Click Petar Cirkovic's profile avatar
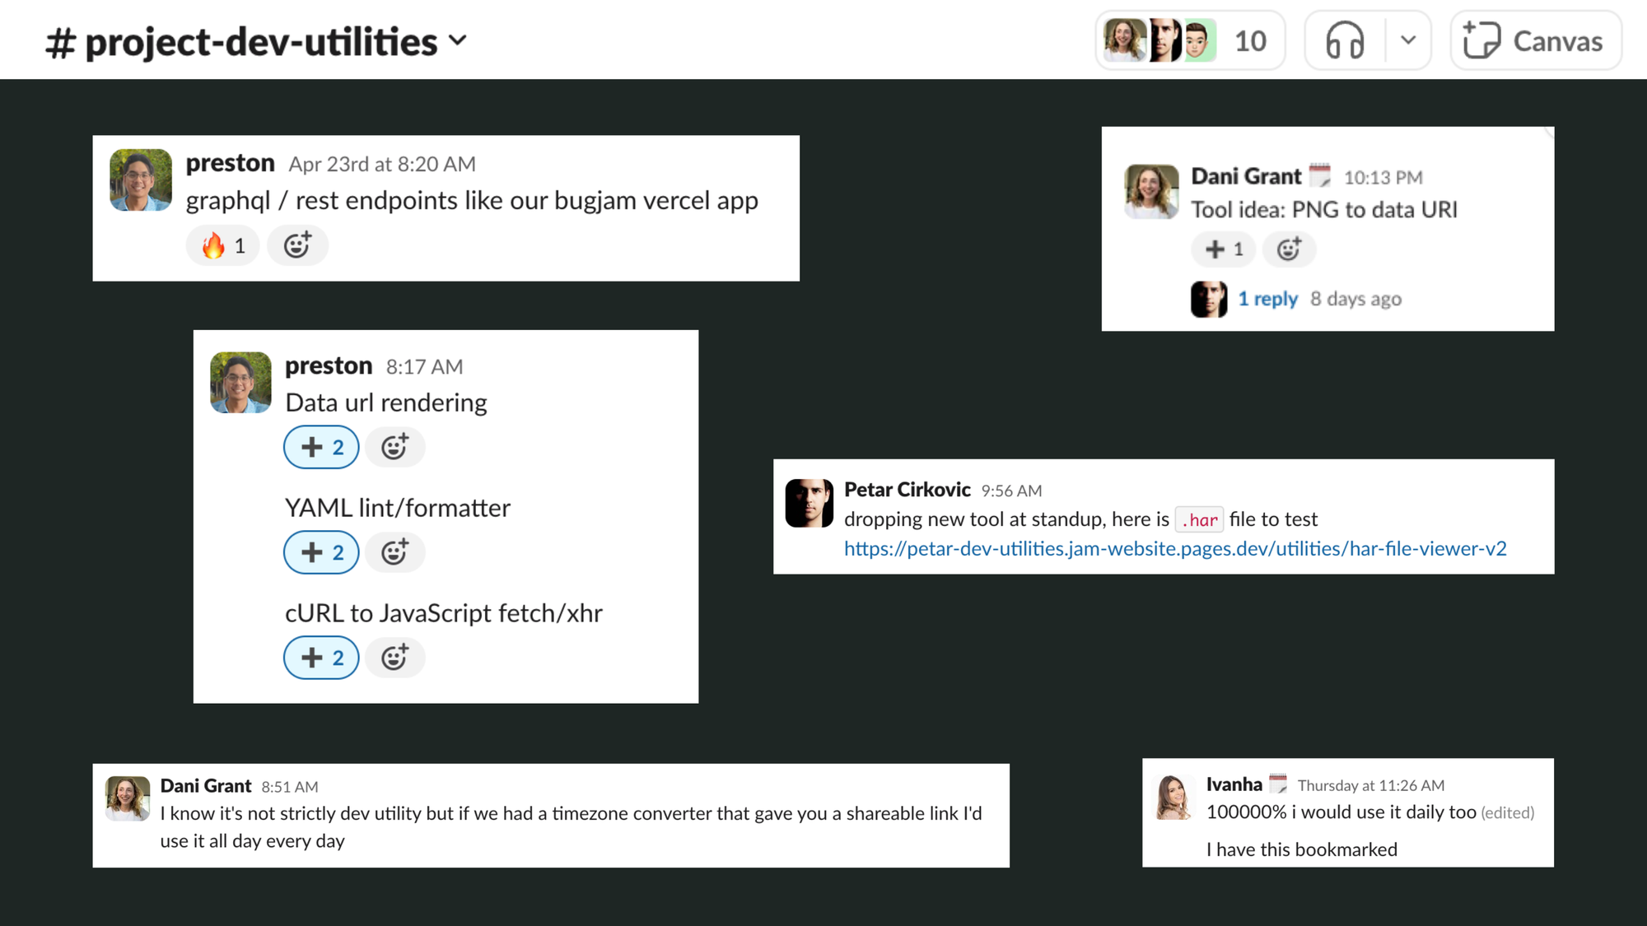 pos(810,504)
